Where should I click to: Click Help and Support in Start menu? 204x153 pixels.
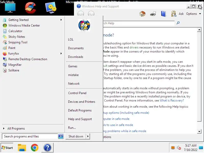coord(80,119)
